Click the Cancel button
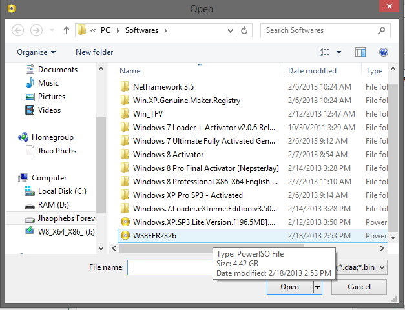Viewport: 405px width, 310px height. (x=359, y=287)
